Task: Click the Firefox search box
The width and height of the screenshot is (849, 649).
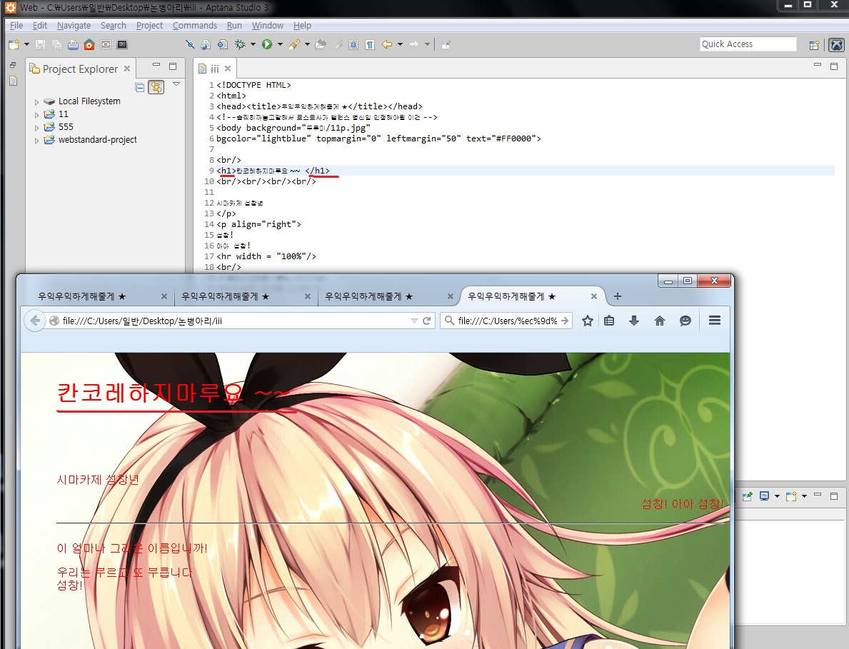Action: pyautogui.click(x=508, y=321)
